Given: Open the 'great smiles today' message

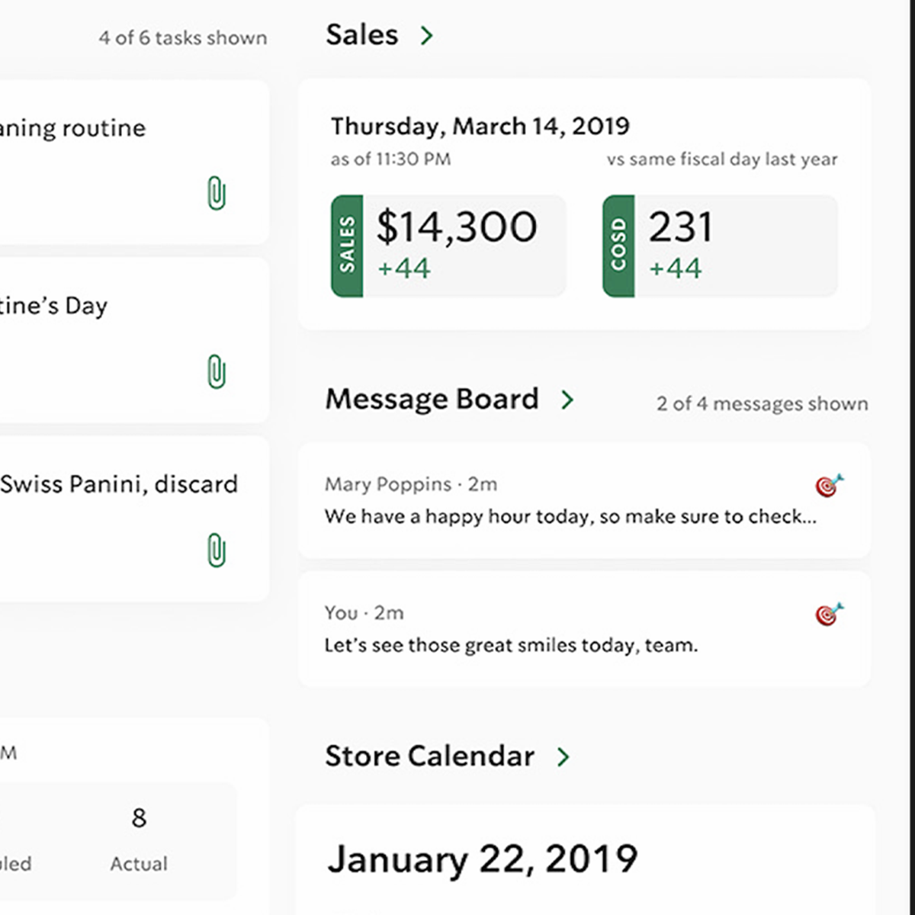Looking at the screenshot, I should tap(511, 645).
